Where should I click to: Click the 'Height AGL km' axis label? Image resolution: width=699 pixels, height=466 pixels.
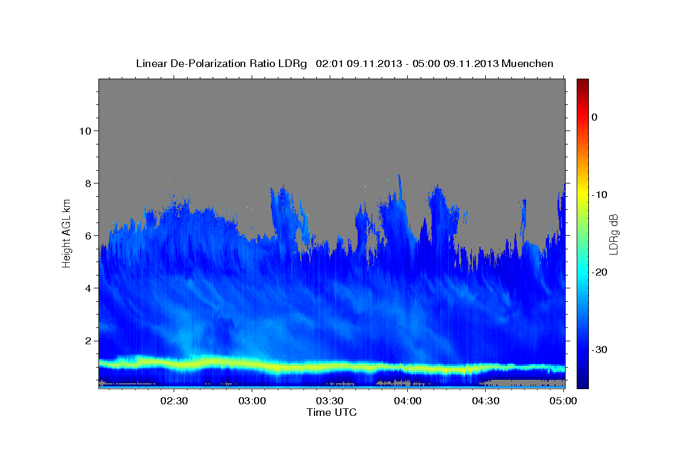(x=66, y=233)
